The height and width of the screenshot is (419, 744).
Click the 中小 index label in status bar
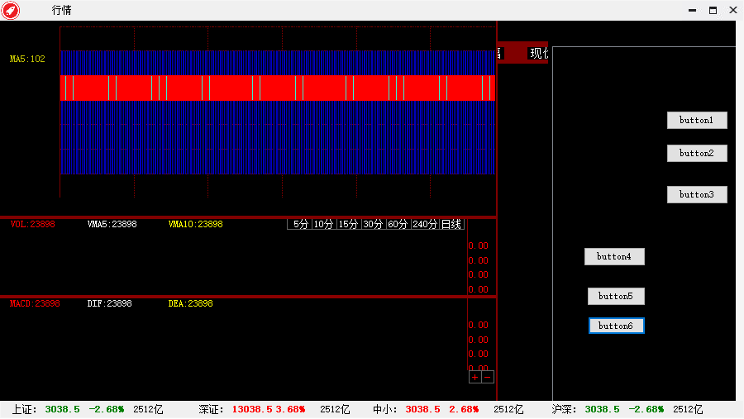(x=384, y=409)
